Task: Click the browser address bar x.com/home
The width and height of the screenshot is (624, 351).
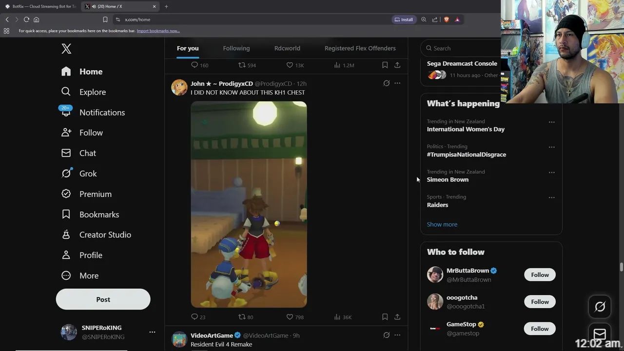Action: point(251,19)
